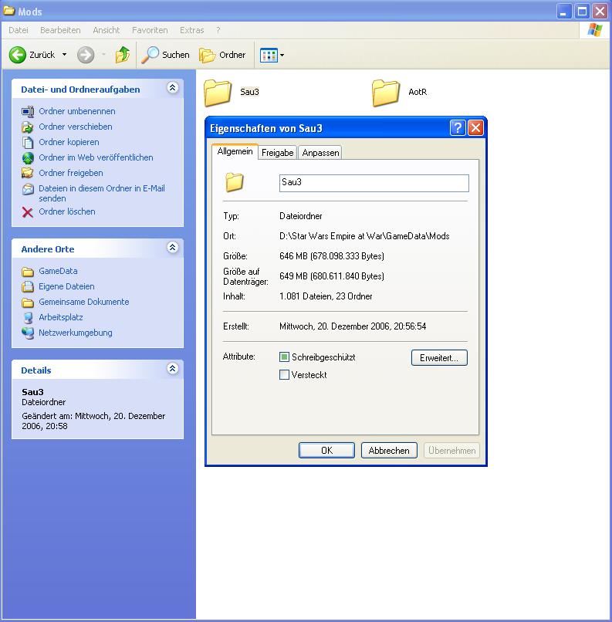
Task: Toggle the Ordner folder pane button
Action: 222,55
